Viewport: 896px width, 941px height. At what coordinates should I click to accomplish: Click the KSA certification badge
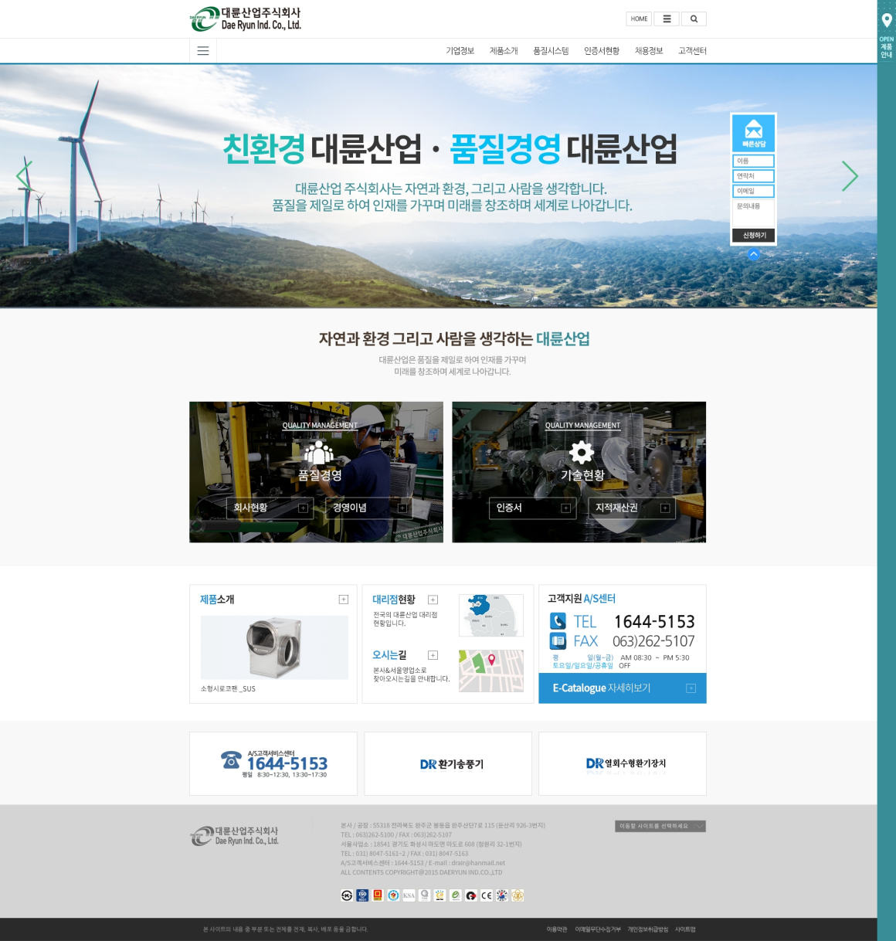click(409, 895)
